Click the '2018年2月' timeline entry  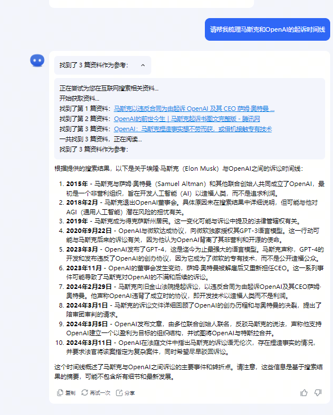192,207
